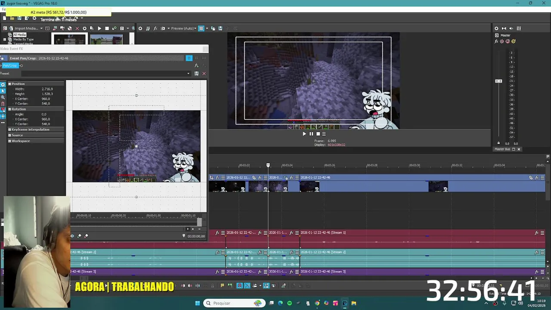Toggle auto preview in Project Media toolbar

tap(114, 28)
